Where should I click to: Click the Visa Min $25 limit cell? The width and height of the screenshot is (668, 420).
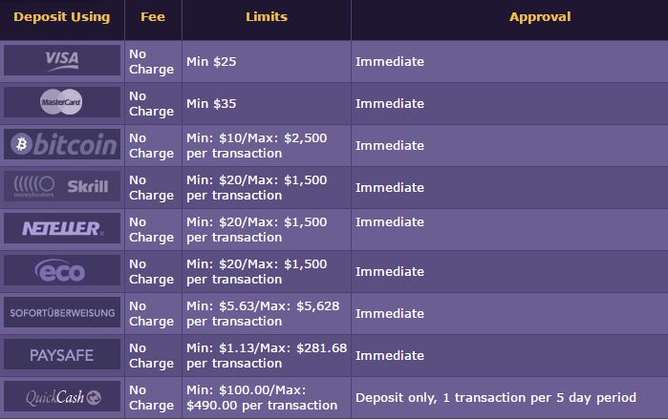point(267,62)
